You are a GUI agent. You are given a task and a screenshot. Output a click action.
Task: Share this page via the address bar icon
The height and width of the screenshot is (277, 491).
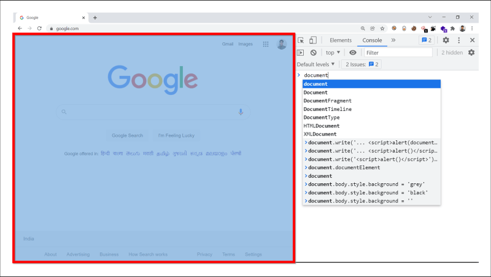coord(373,28)
